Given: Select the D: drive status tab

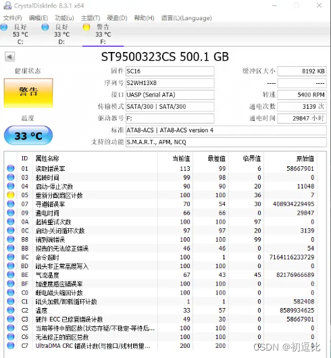Looking at the screenshot, I should [62, 34].
